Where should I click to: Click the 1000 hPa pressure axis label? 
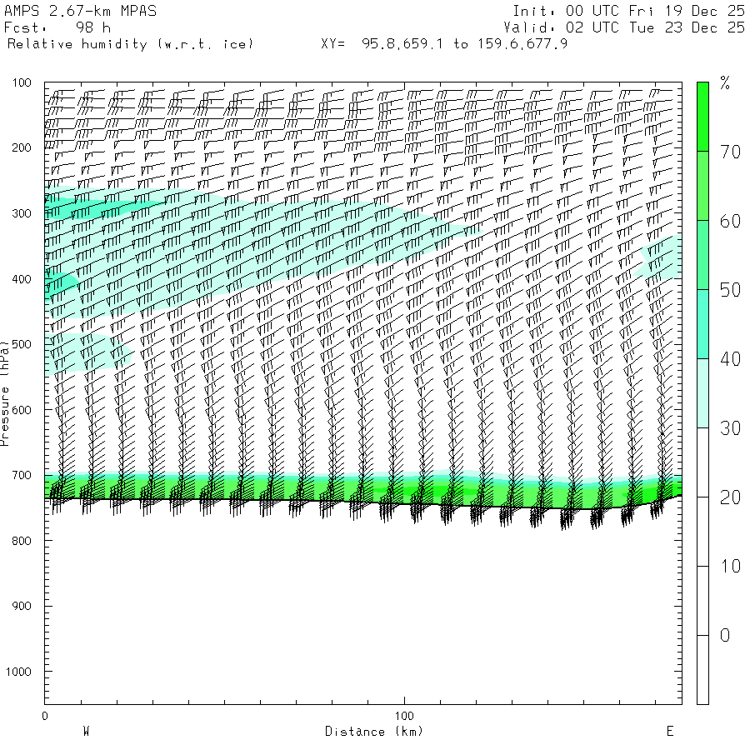point(18,672)
